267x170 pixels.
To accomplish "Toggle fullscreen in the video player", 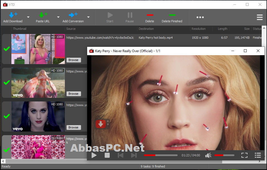I will click(244, 155).
